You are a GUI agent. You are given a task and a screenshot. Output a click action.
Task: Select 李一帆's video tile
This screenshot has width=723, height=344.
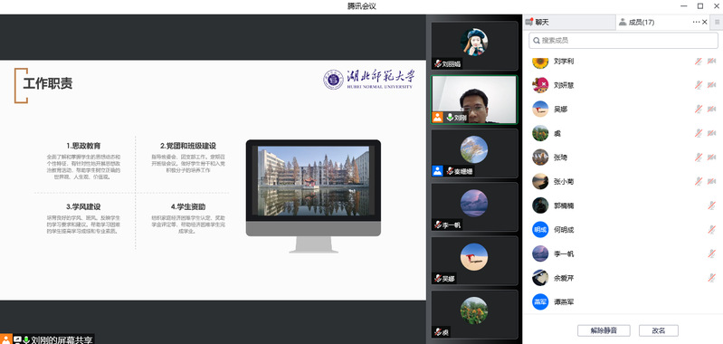[x=474, y=206]
